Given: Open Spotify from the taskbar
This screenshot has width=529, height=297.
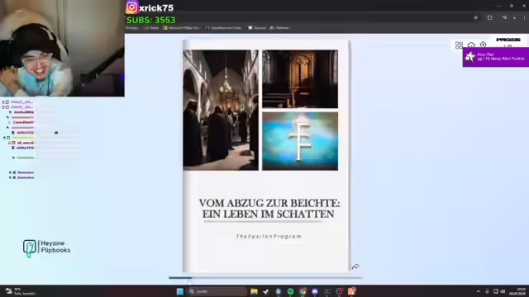Looking at the screenshot, I should [x=290, y=291].
